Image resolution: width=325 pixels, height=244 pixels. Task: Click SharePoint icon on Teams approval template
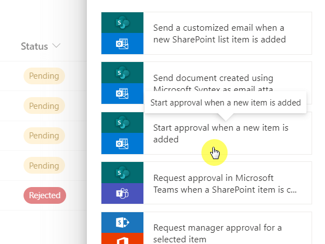coord(123,173)
